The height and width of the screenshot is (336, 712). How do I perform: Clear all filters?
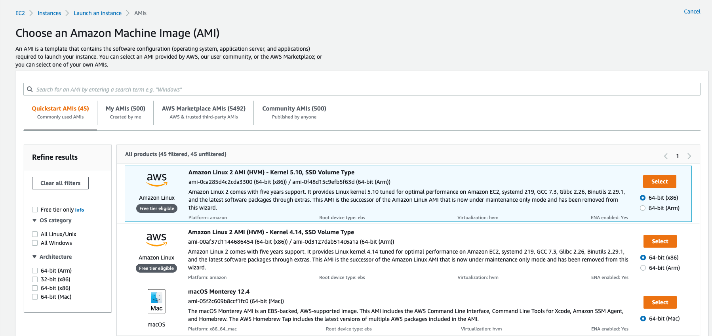[60, 183]
